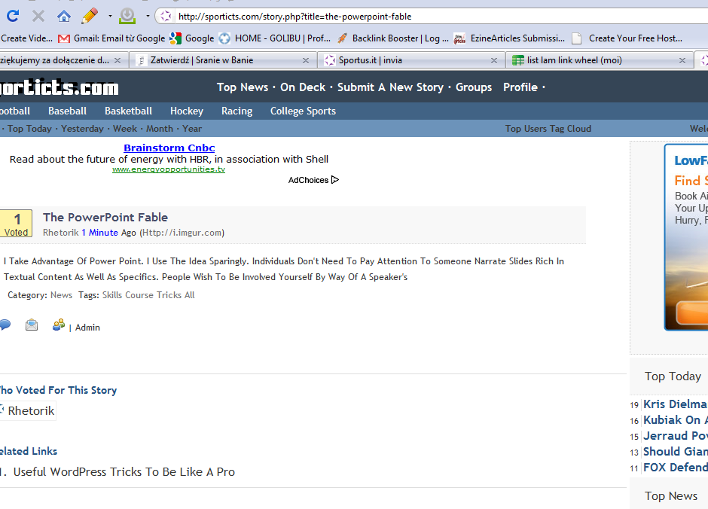Open the Backlink Booster bookmark
Viewport: 708px width, 509px height.
[393, 38]
